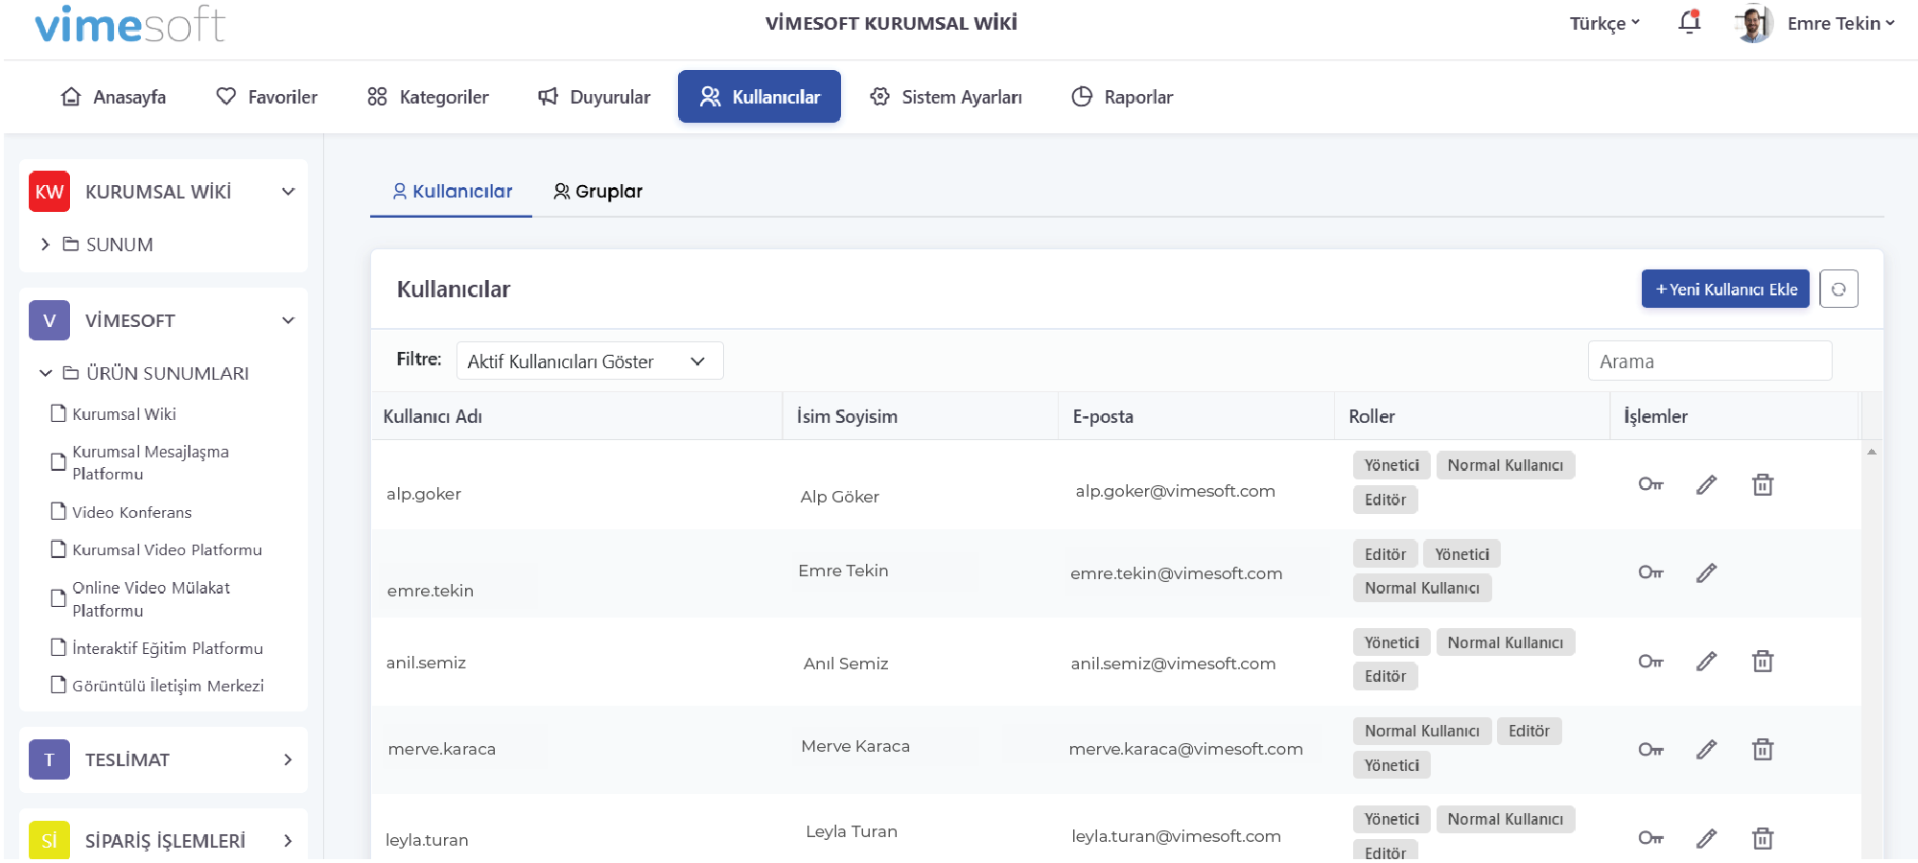The height and width of the screenshot is (863, 1918).
Task: Click key icon for alp.goker
Action: 1650,484
